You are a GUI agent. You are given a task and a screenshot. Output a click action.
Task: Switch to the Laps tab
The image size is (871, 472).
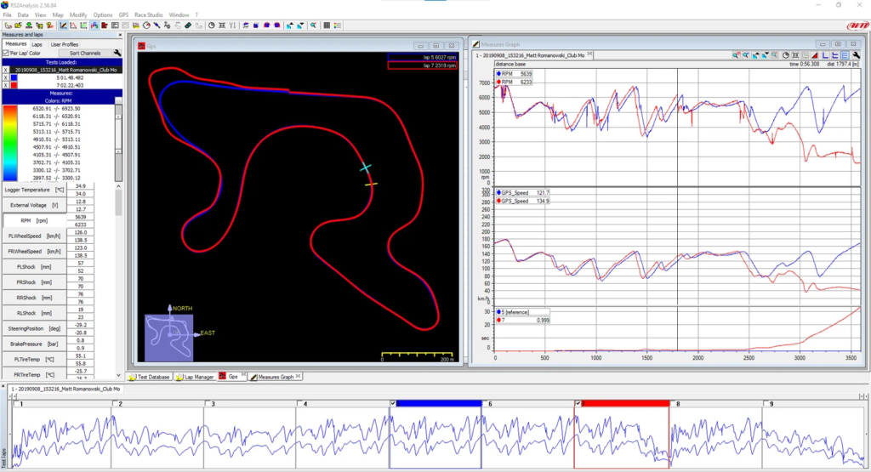click(37, 44)
